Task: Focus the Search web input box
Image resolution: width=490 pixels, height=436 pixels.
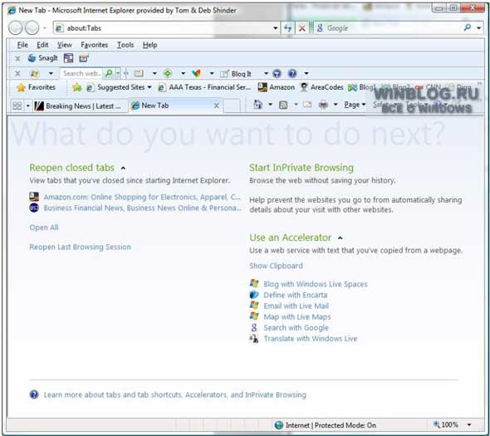Action: pyautogui.click(x=81, y=73)
